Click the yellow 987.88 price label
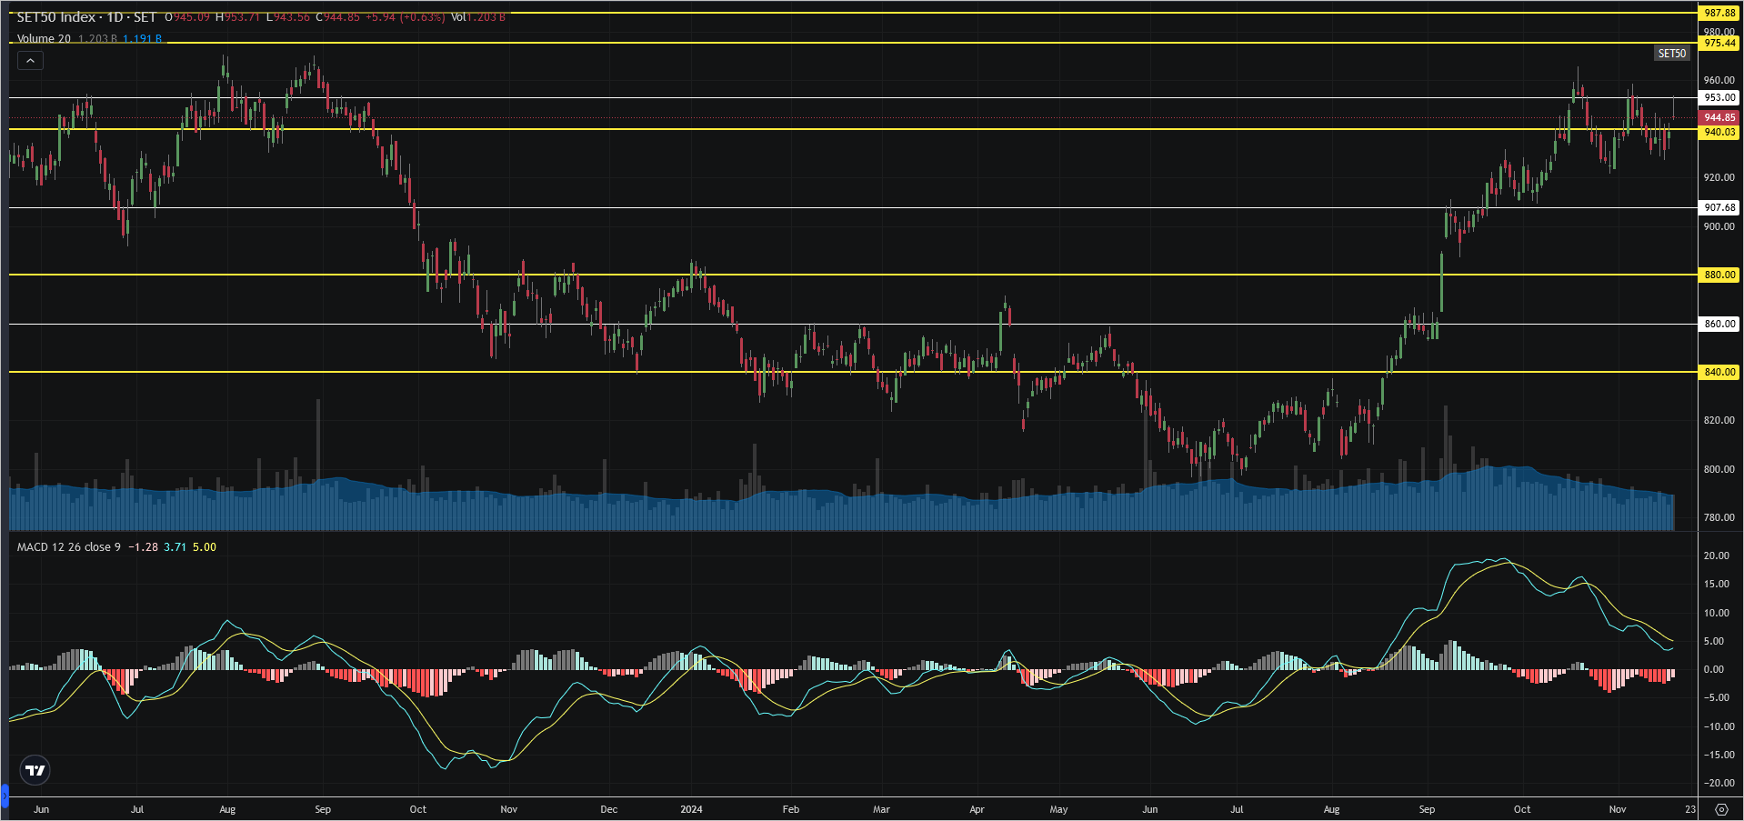1744x821 pixels. (x=1719, y=13)
